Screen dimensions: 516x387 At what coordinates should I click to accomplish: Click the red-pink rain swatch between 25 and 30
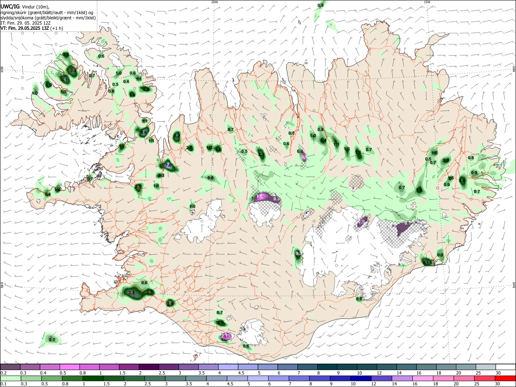click(x=484, y=378)
